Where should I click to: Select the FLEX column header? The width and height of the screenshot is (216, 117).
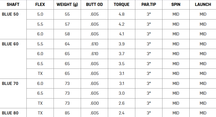point(40,5)
